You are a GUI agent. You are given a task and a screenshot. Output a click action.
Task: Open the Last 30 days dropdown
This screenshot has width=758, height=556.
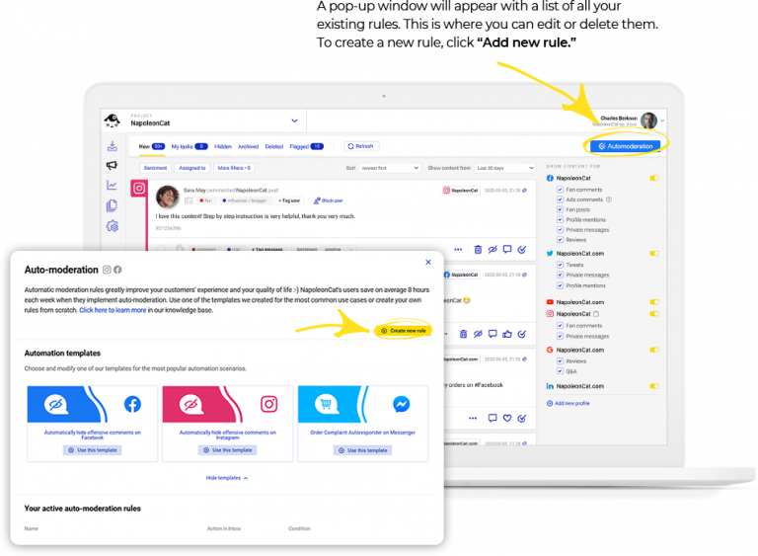pos(504,168)
